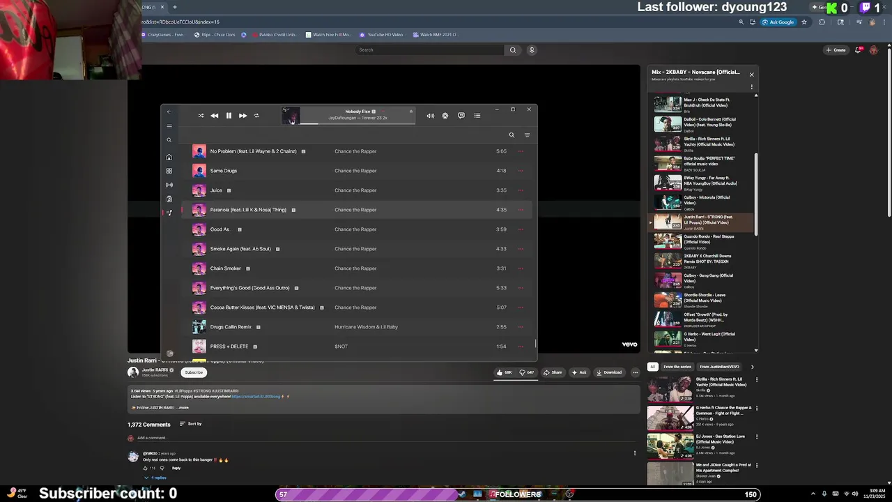Viewport: 892px width, 502px height.
Task: Open more options for Smoke Again
Action: pyautogui.click(x=521, y=249)
